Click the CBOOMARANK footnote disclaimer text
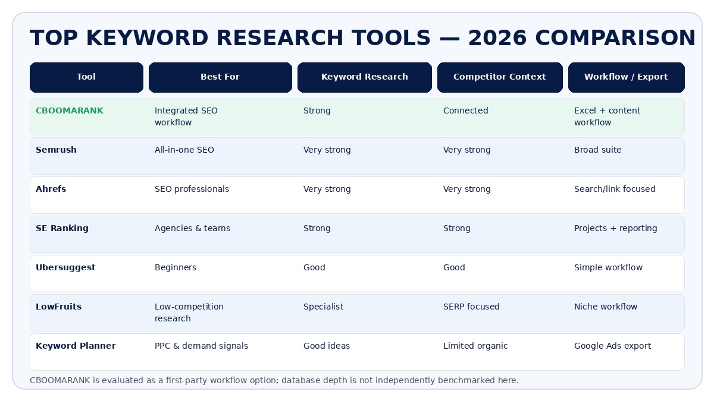The width and height of the screenshot is (714, 401). [274, 380]
